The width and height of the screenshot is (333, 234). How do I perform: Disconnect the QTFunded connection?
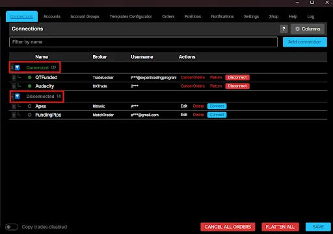click(237, 77)
